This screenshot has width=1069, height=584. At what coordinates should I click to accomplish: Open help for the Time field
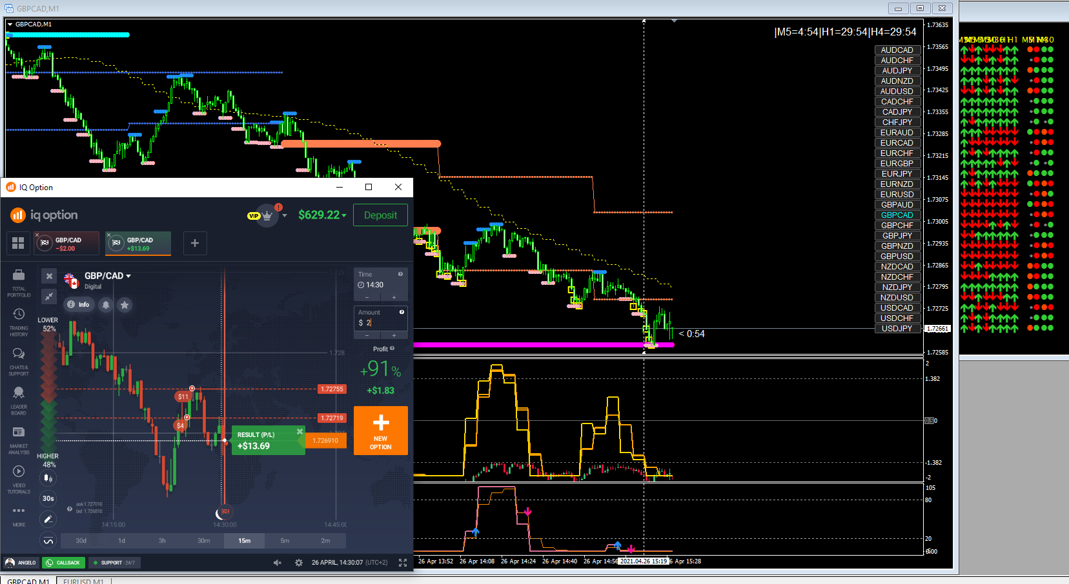click(x=401, y=274)
